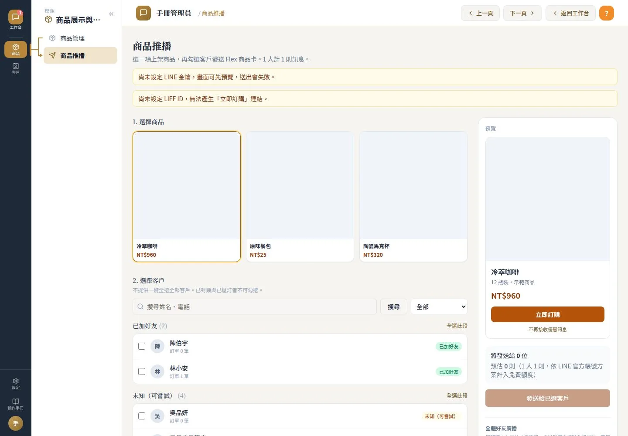Screen dimensions: 628x436
Task: Click the 全體好友廣播 heading
Action: (x=501, y=429)
